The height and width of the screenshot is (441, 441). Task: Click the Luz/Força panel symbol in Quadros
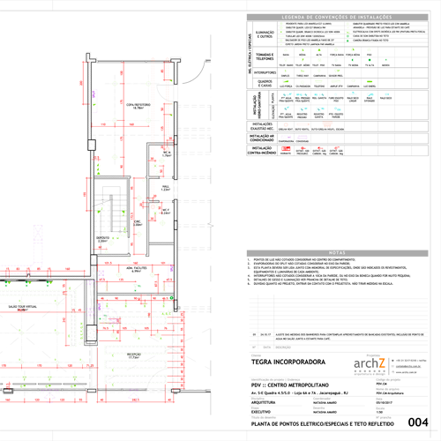[286, 81]
